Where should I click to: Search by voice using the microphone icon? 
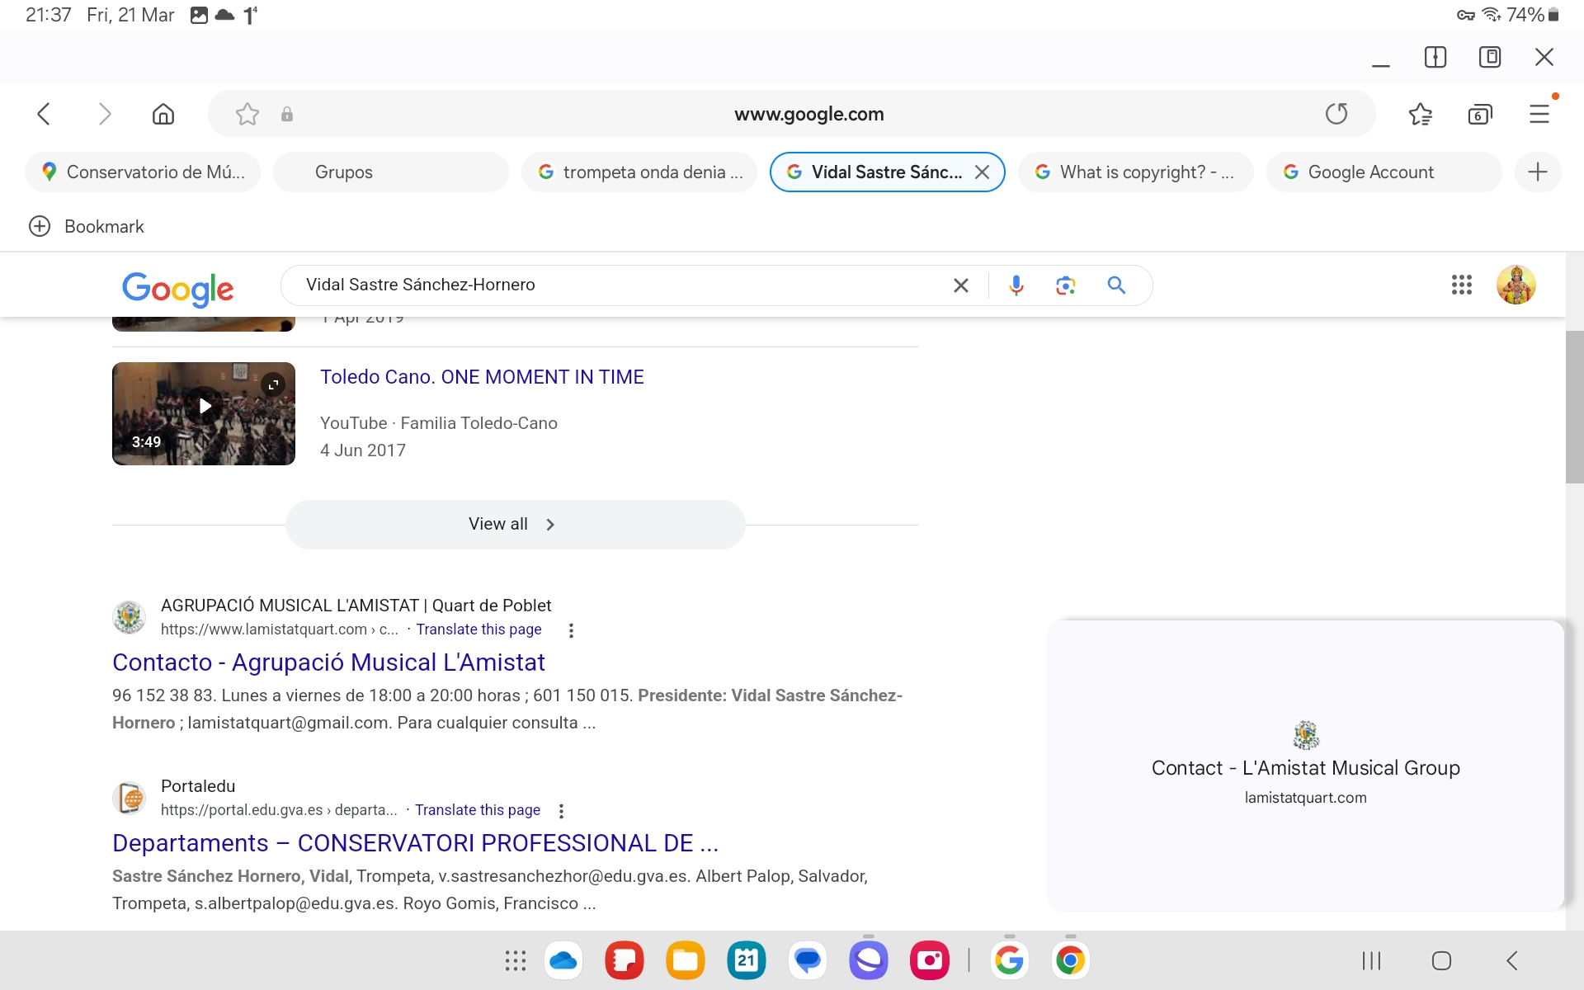coord(1016,285)
